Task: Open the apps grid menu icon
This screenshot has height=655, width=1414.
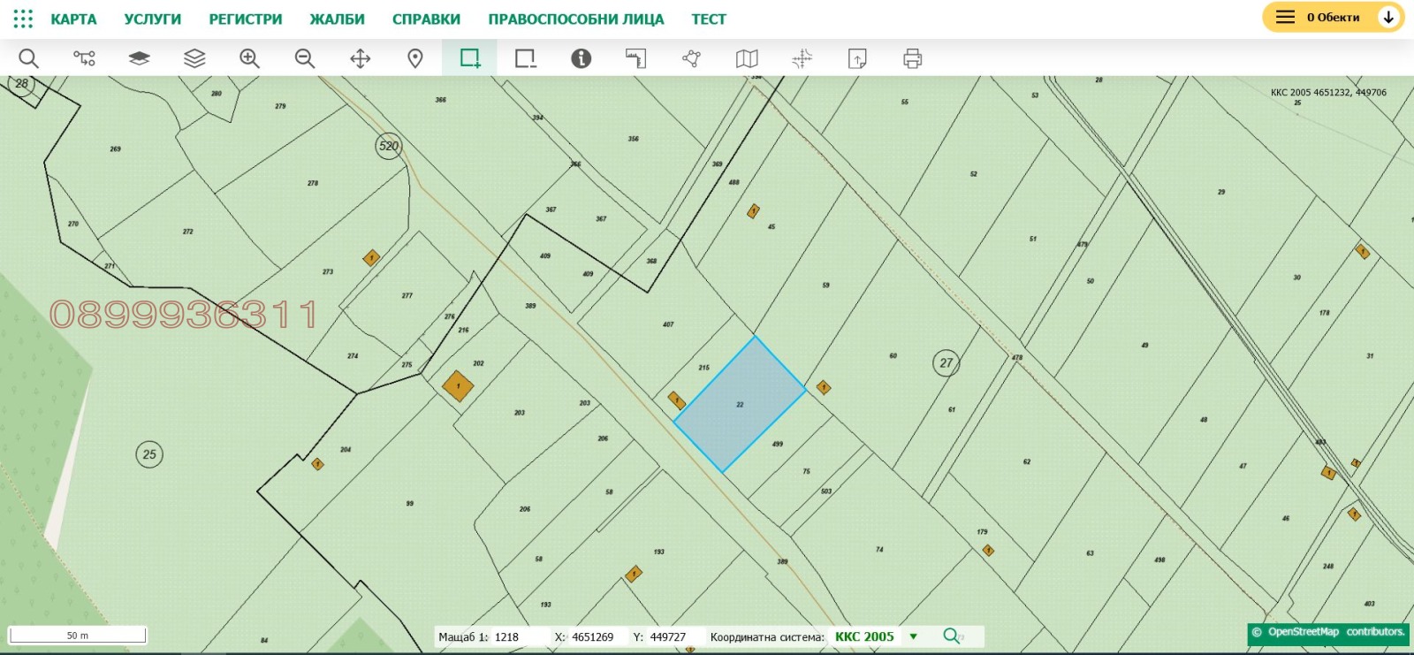Action: (x=23, y=19)
